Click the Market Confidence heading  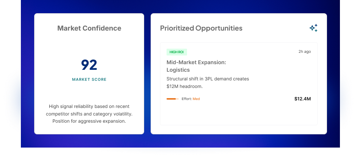pos(89,28)
